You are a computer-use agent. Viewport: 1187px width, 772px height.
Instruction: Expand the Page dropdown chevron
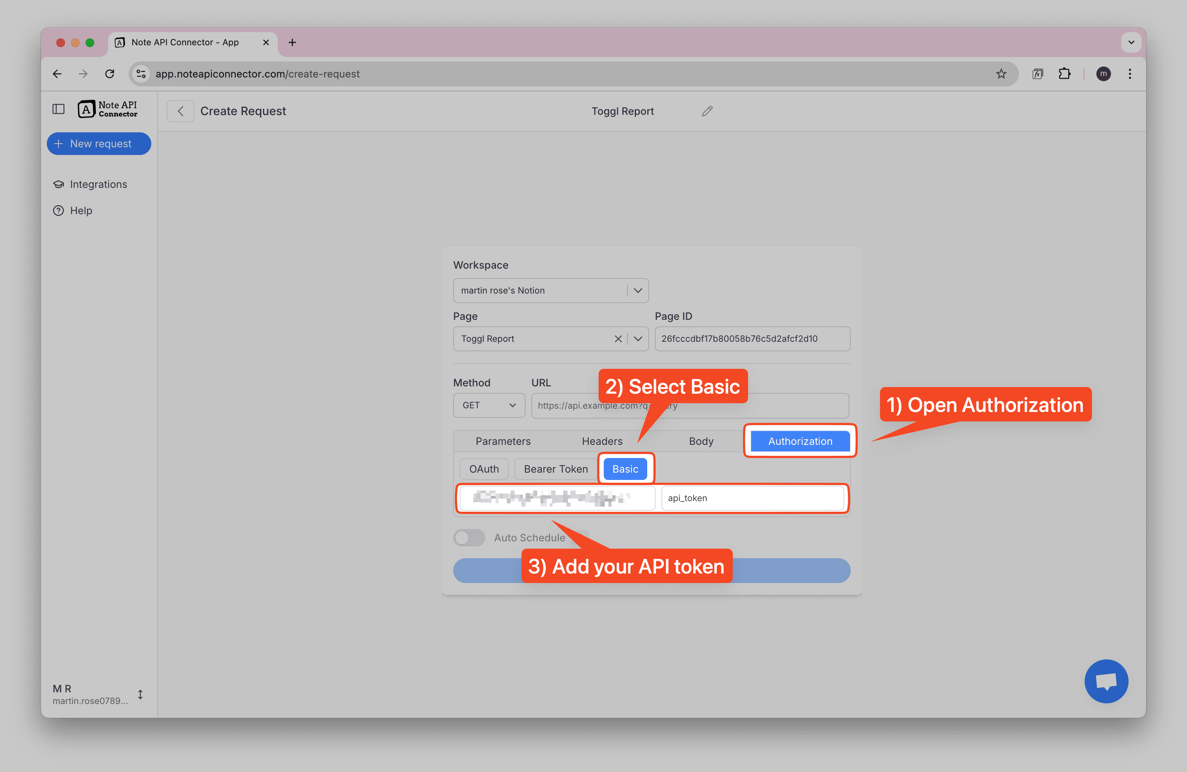coord(637,338)
